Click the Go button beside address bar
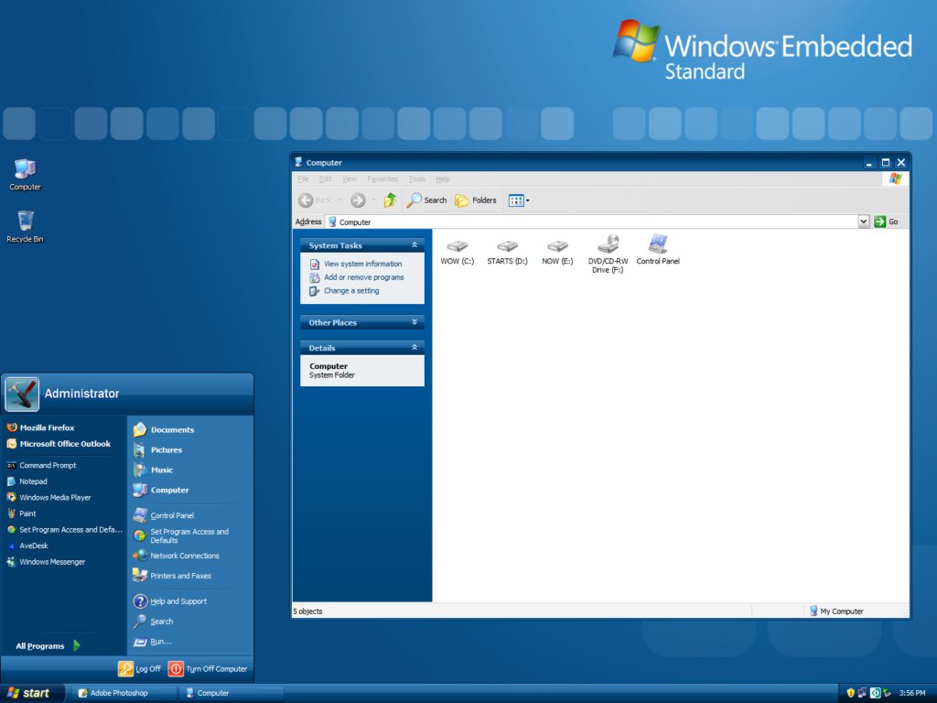This screenshot has width=937, height=703. (886, 222)
